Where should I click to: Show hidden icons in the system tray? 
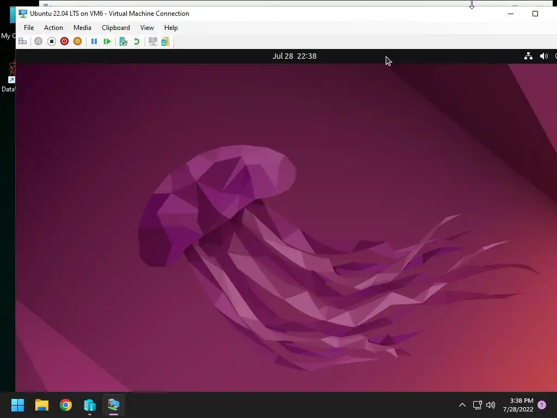point(462,405)
